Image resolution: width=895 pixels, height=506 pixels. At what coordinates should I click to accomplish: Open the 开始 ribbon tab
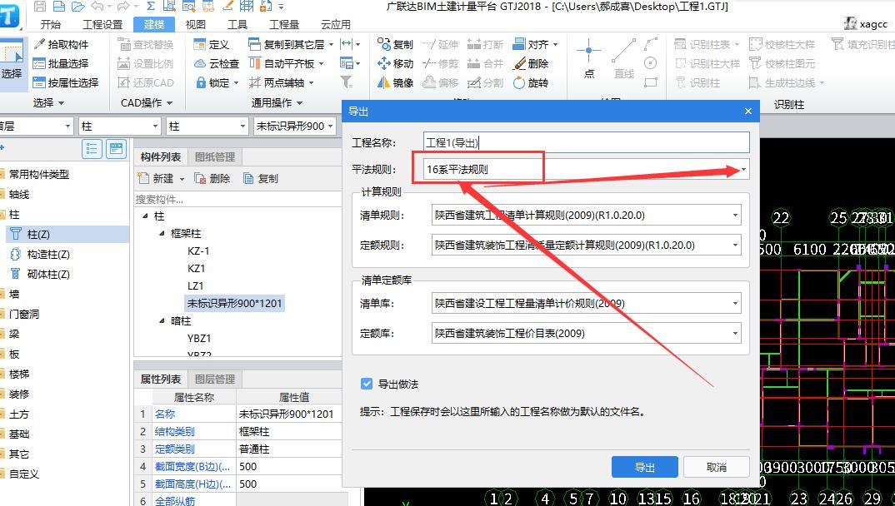[x=51, y=24]
